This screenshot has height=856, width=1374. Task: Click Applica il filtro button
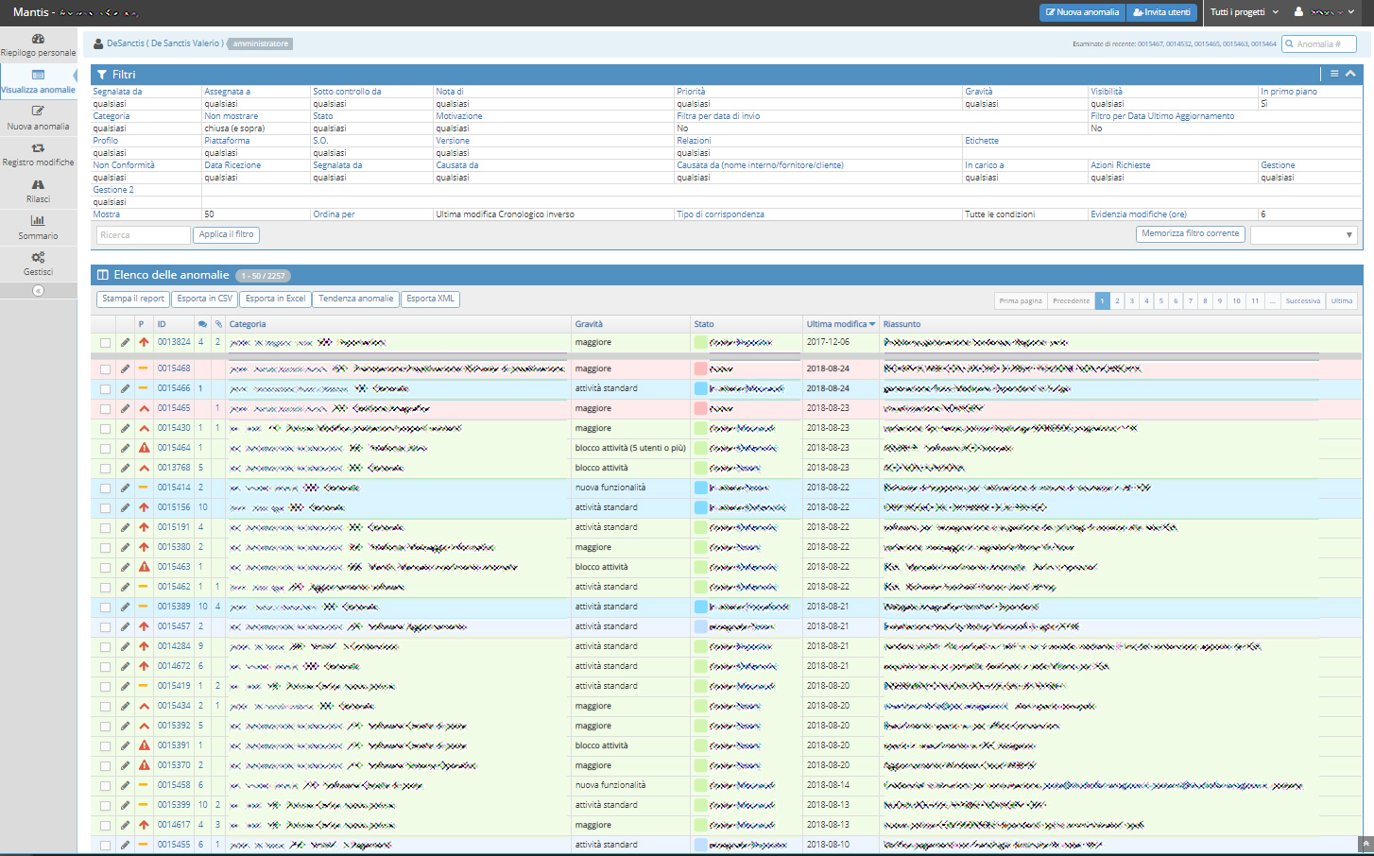click(226, 234)
